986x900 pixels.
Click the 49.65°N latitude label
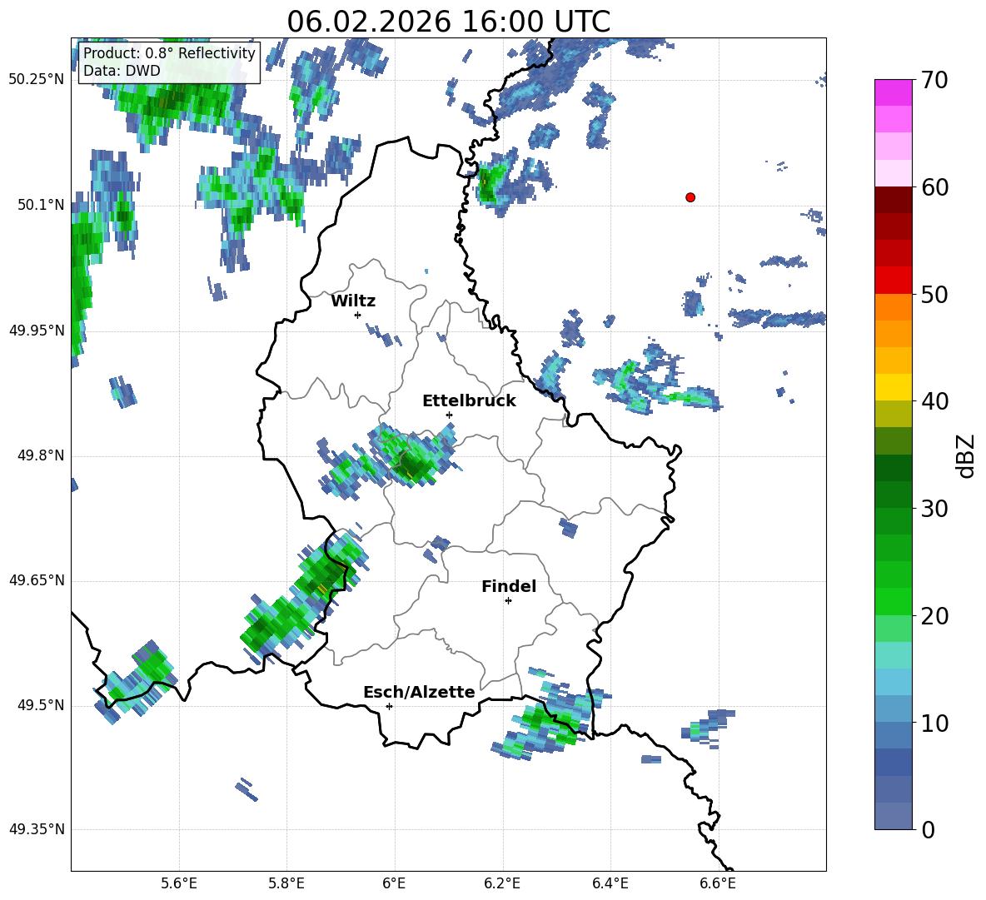click(x=36, y=580)
